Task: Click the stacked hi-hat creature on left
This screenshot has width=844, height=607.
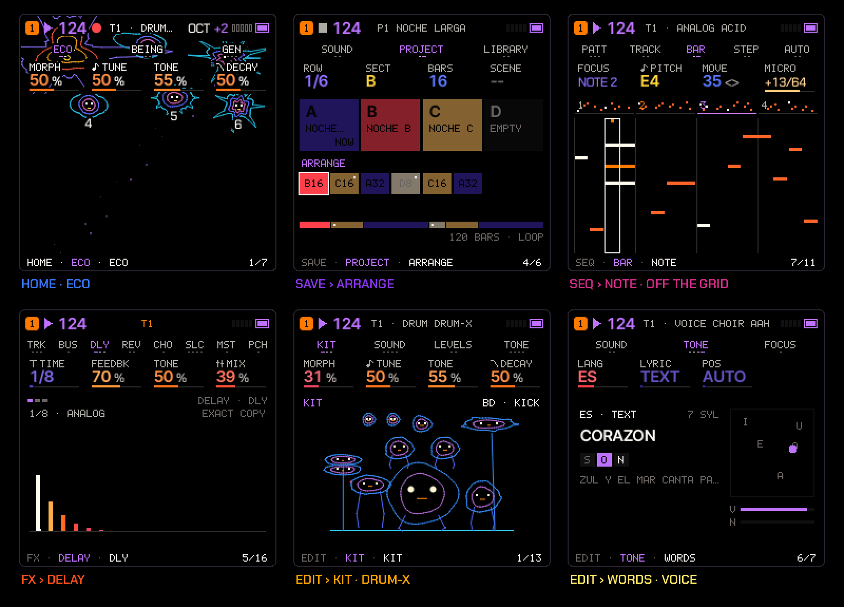Action: (x=343, y=464)
